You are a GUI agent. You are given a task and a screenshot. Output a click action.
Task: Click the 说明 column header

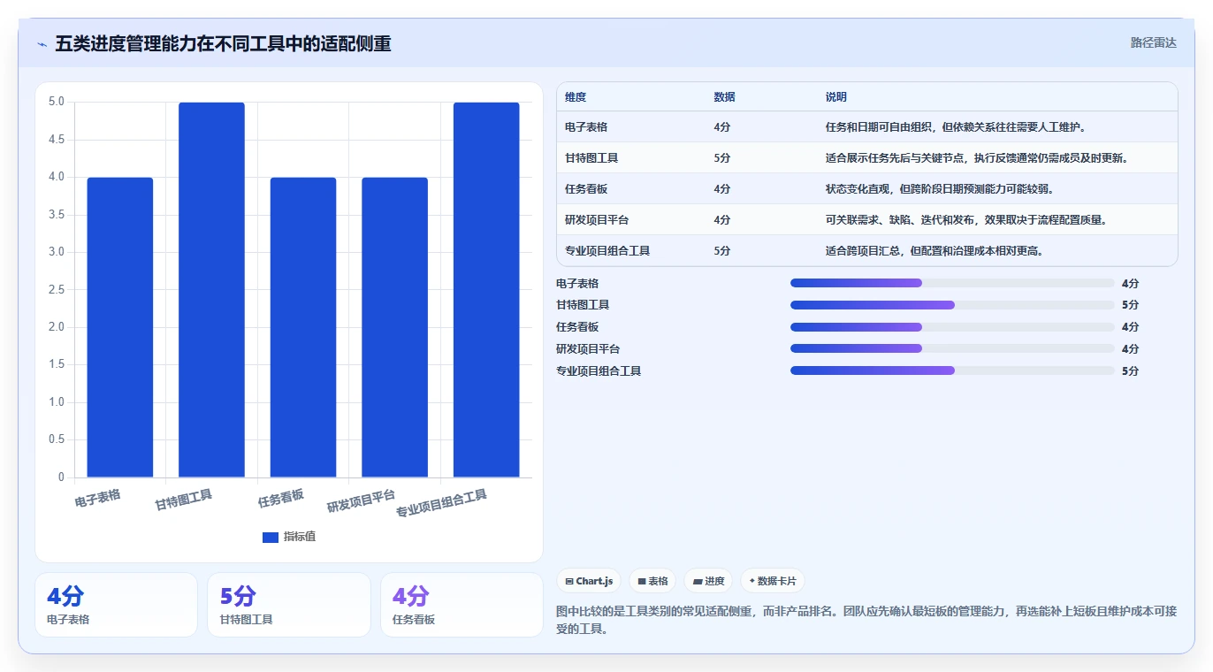tap(836, 97)
